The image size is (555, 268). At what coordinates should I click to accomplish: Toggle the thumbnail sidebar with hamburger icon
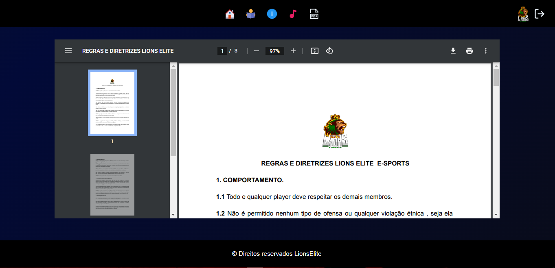(x=68, y=51)
